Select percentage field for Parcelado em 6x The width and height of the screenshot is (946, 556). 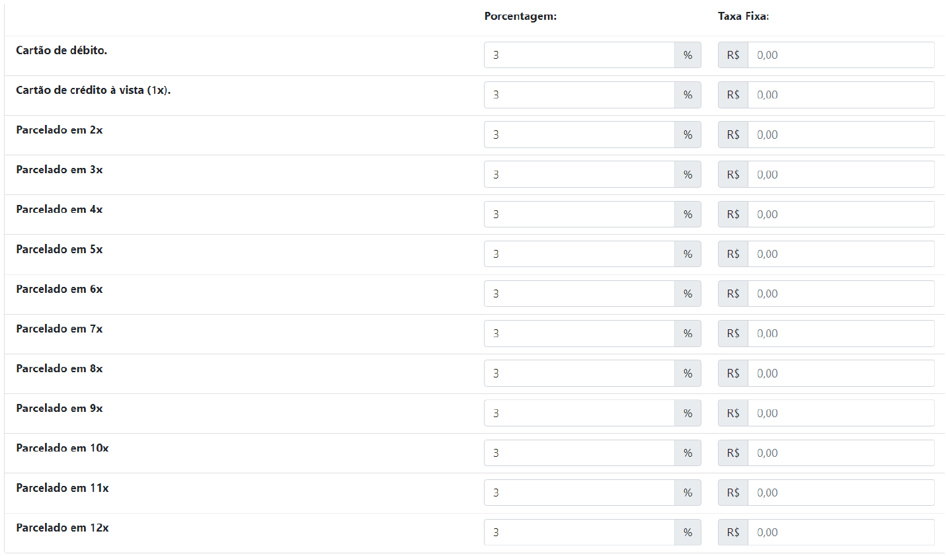click(x=579, y=294)
